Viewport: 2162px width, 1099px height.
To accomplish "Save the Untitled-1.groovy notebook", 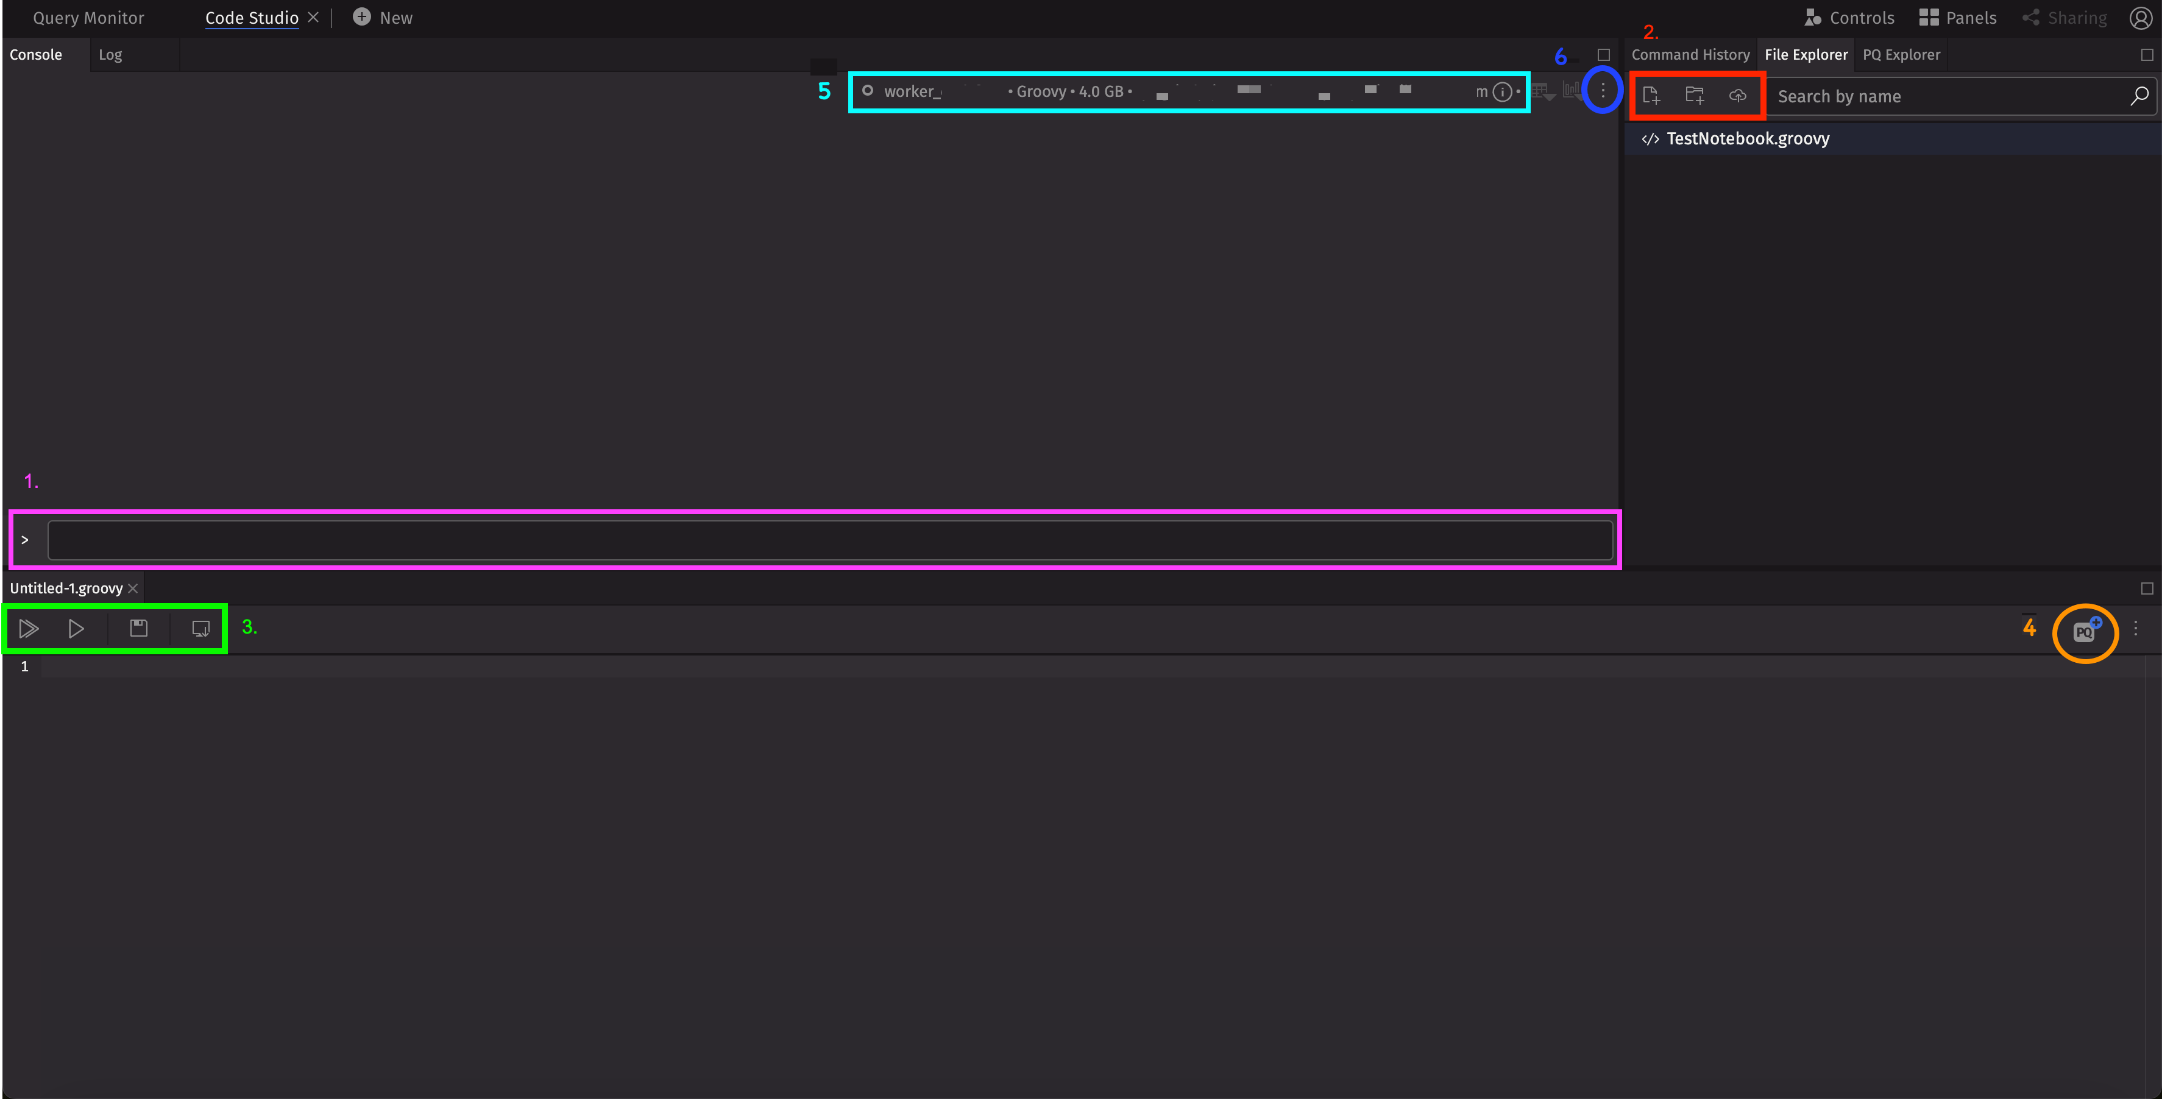I will 138,628.
